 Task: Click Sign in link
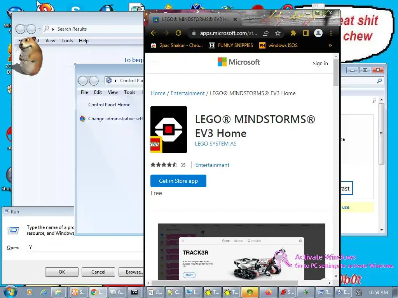click(x=320, y=63)
